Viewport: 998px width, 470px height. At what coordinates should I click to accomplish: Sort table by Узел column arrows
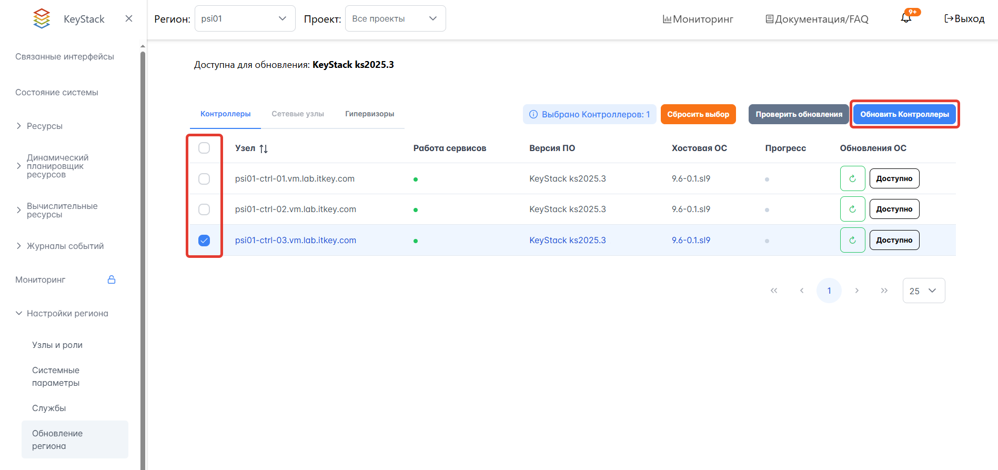pos(264,149)
